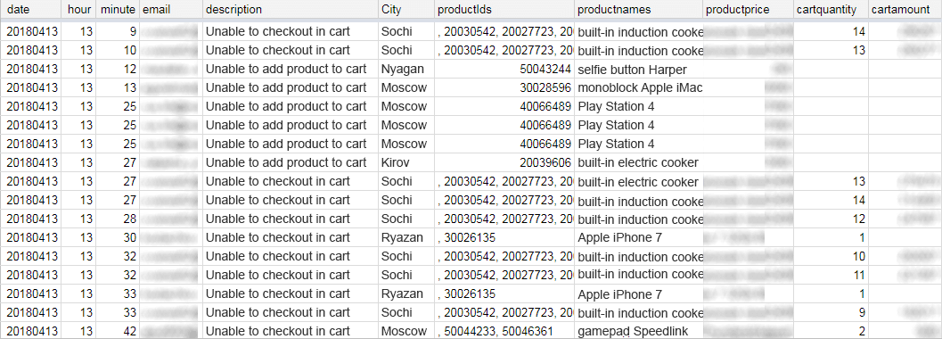942x339 pixels.
Task: Click description in the gamepad Speedlink row
Action: (x=291, y=331)
